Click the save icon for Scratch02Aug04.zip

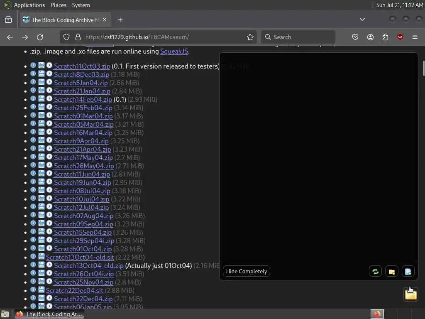coord(41,215)
